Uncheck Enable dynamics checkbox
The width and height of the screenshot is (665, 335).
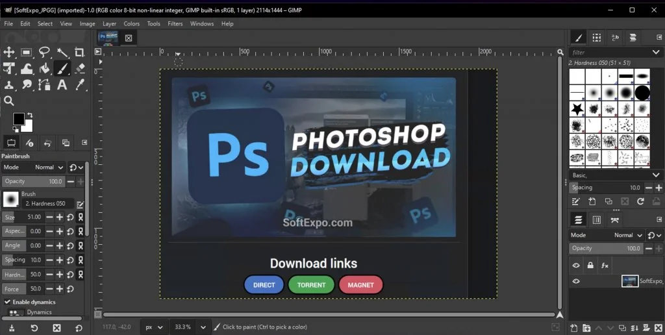(x=8, y=302)
